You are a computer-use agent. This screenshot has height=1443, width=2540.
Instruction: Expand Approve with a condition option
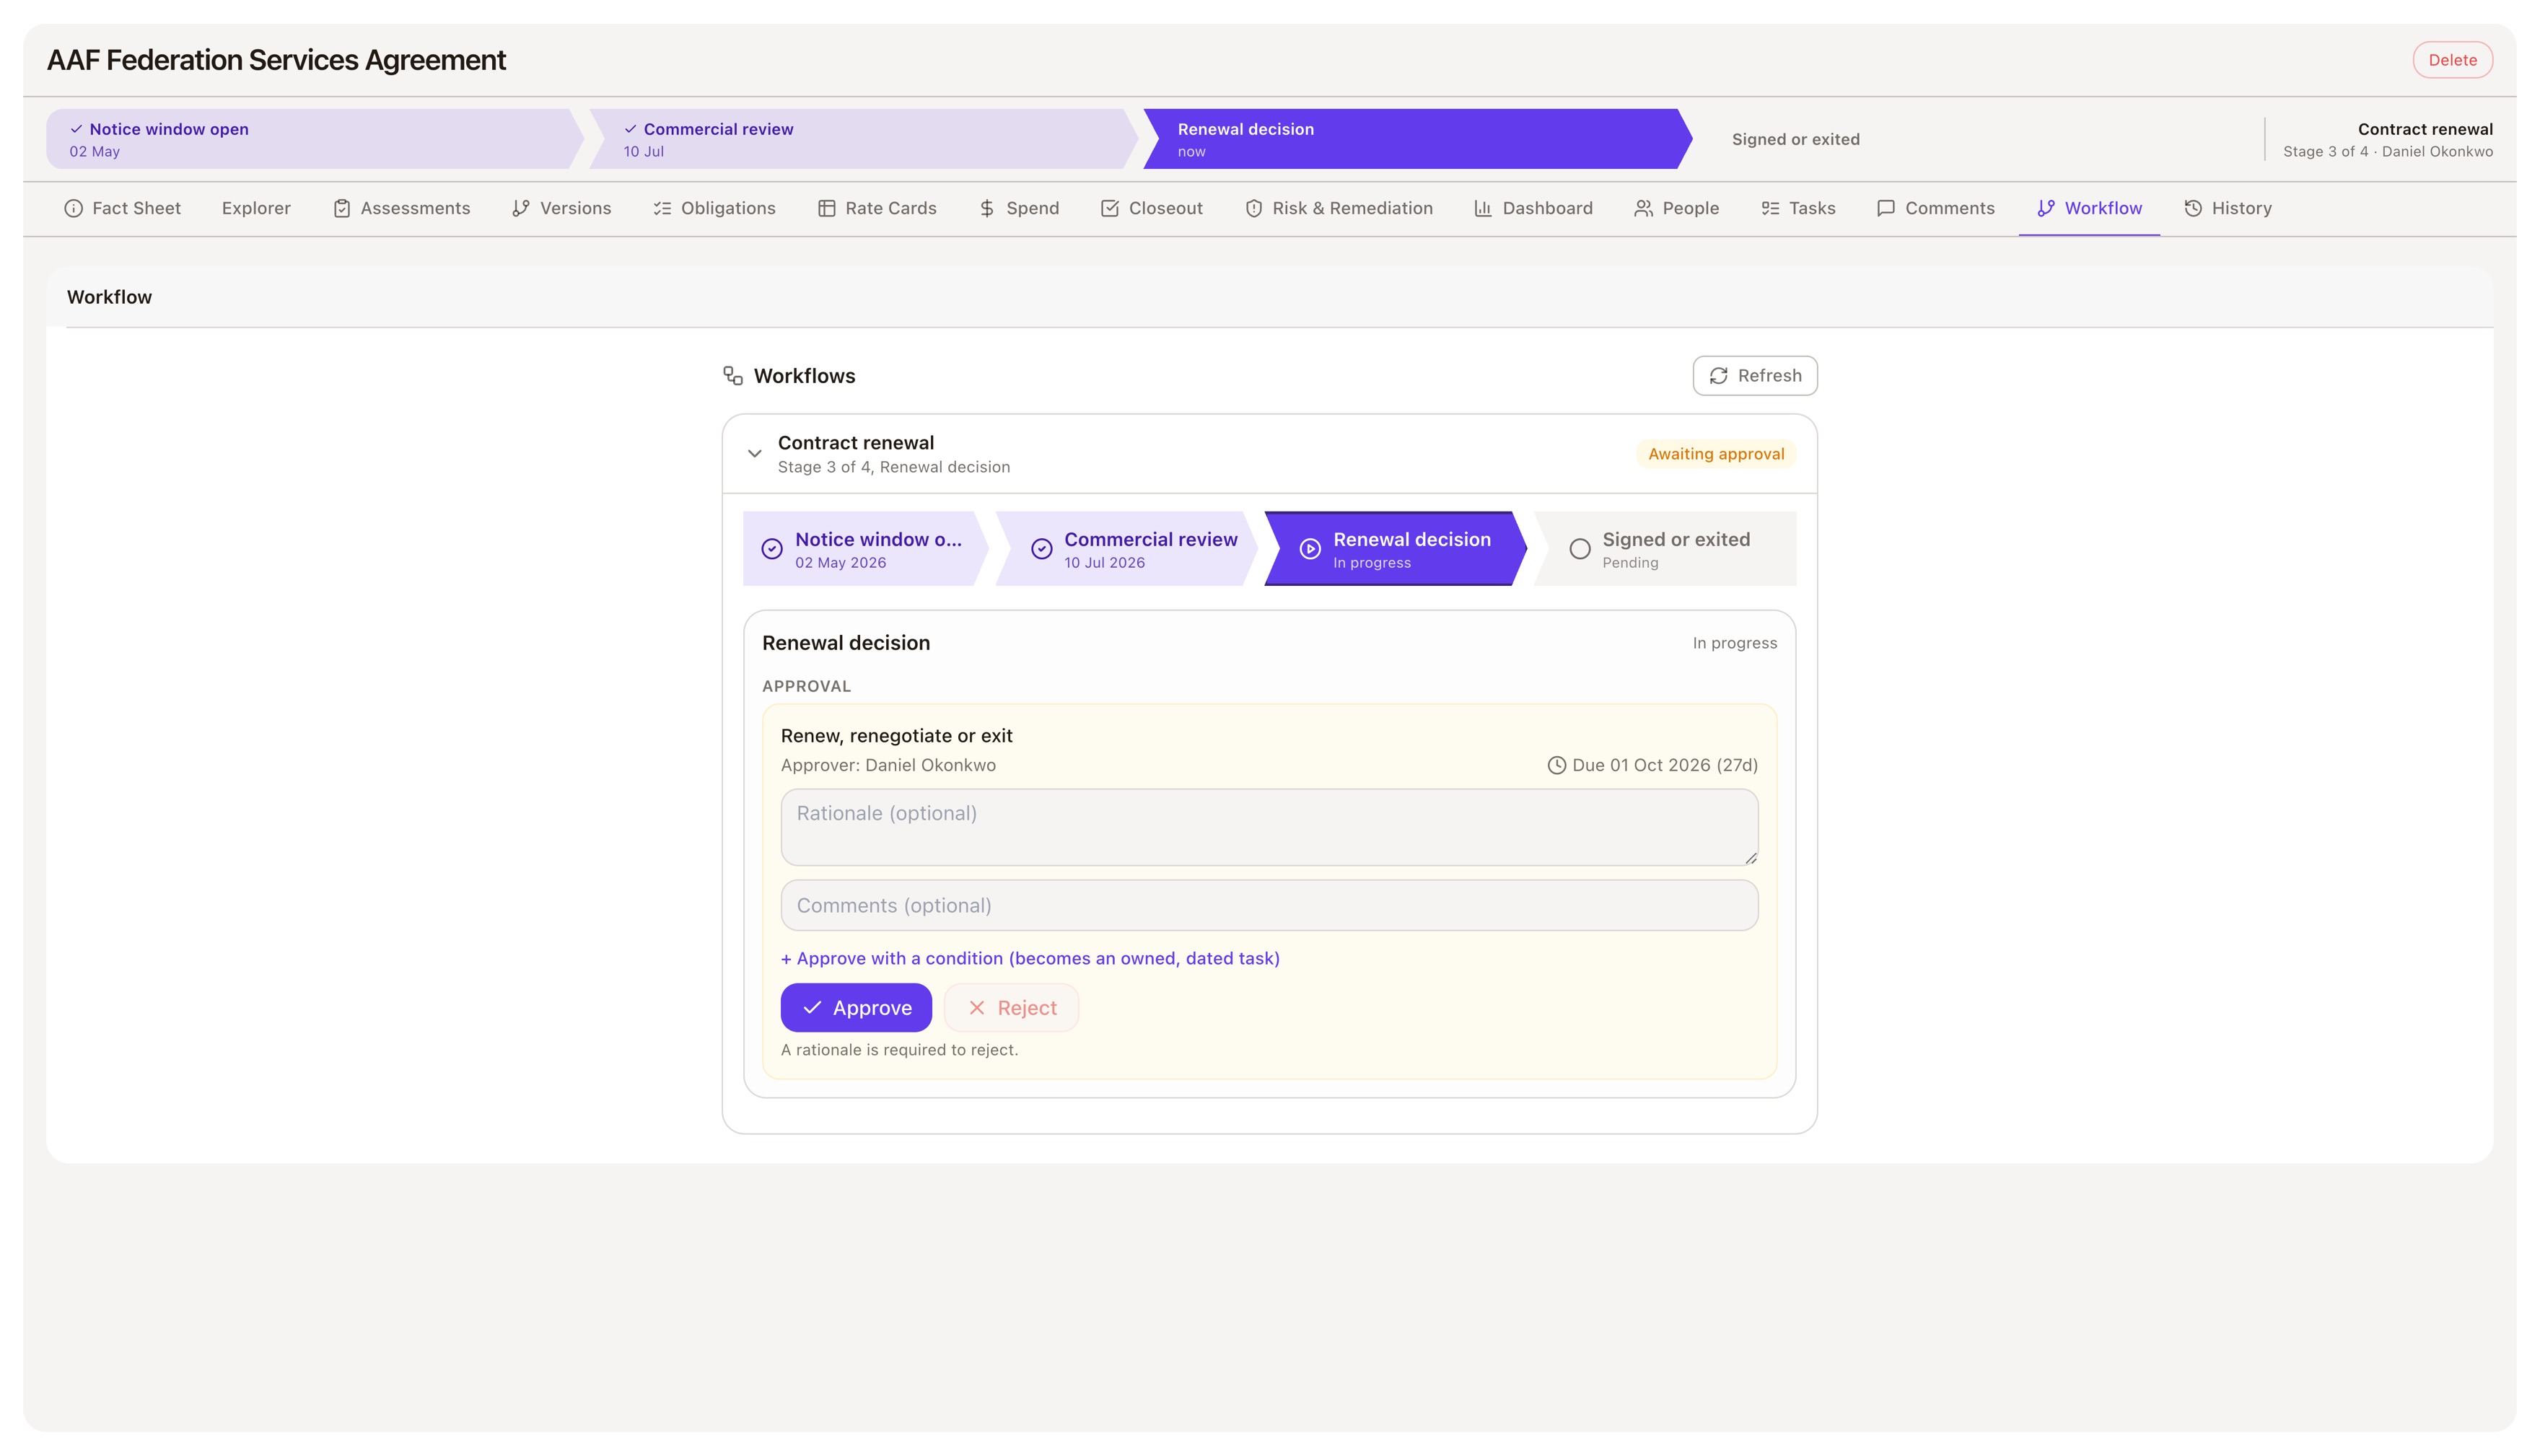click(x=1030, y=958)
